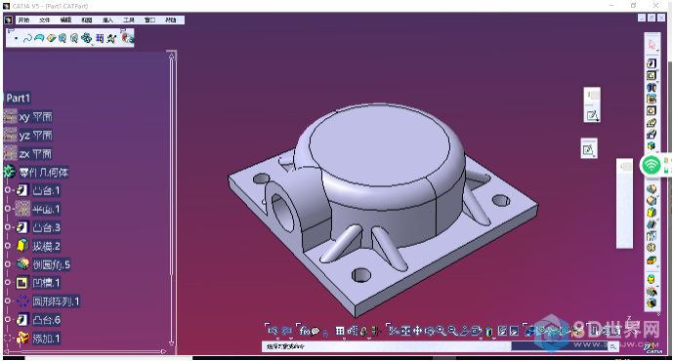673x361 pixels.
Task: Toggle the node circle beside 凹槽.1
Action: click(x=7, y=283)
